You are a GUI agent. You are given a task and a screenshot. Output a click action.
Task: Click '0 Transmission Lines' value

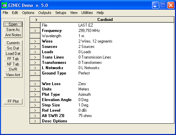click(x=95, y=57)
